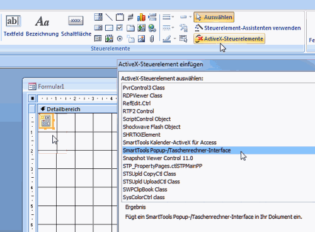Select RefEdit.Ctrl entry

pyautogui.click(x=219, y=103)
